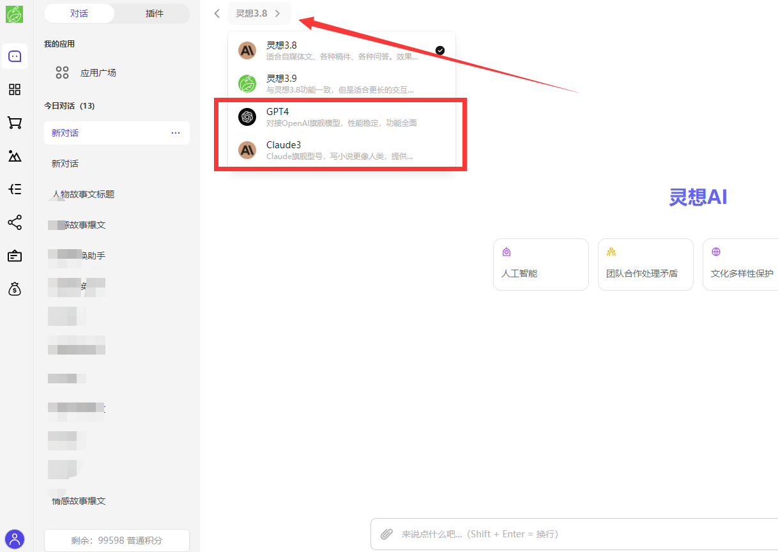The height and width of the screenshot is (552, 778).
Task: Click the 今日对话 (13) section label
Action: pyautogui.click(x=70, y=105)
